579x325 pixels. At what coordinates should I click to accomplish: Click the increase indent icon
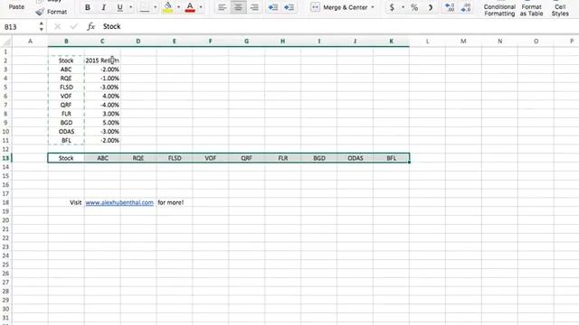click(289, 7)
